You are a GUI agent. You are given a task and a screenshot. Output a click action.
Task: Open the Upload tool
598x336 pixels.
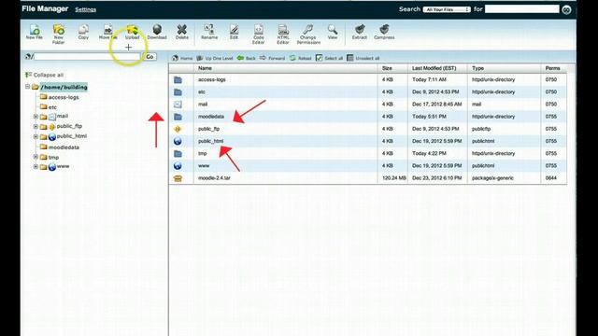coord(132,32)
